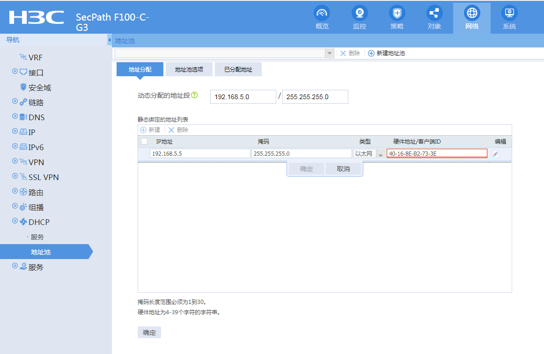This screenshot has height=354, width=544.
Task: Collapse the navigation pane arrow
Action: point(110,40)
